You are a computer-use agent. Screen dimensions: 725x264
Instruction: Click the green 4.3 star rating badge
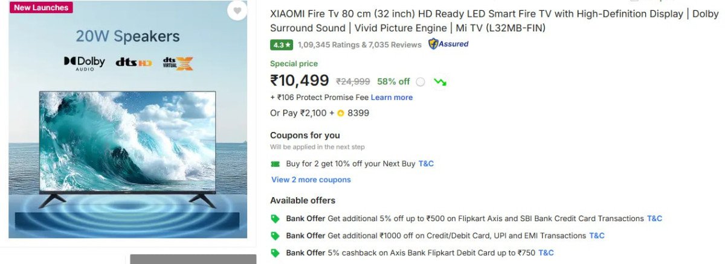282,45
